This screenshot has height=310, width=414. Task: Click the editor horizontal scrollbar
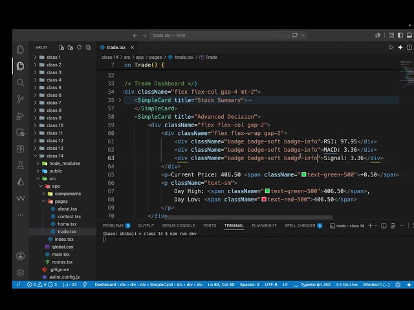click(248, 217)
